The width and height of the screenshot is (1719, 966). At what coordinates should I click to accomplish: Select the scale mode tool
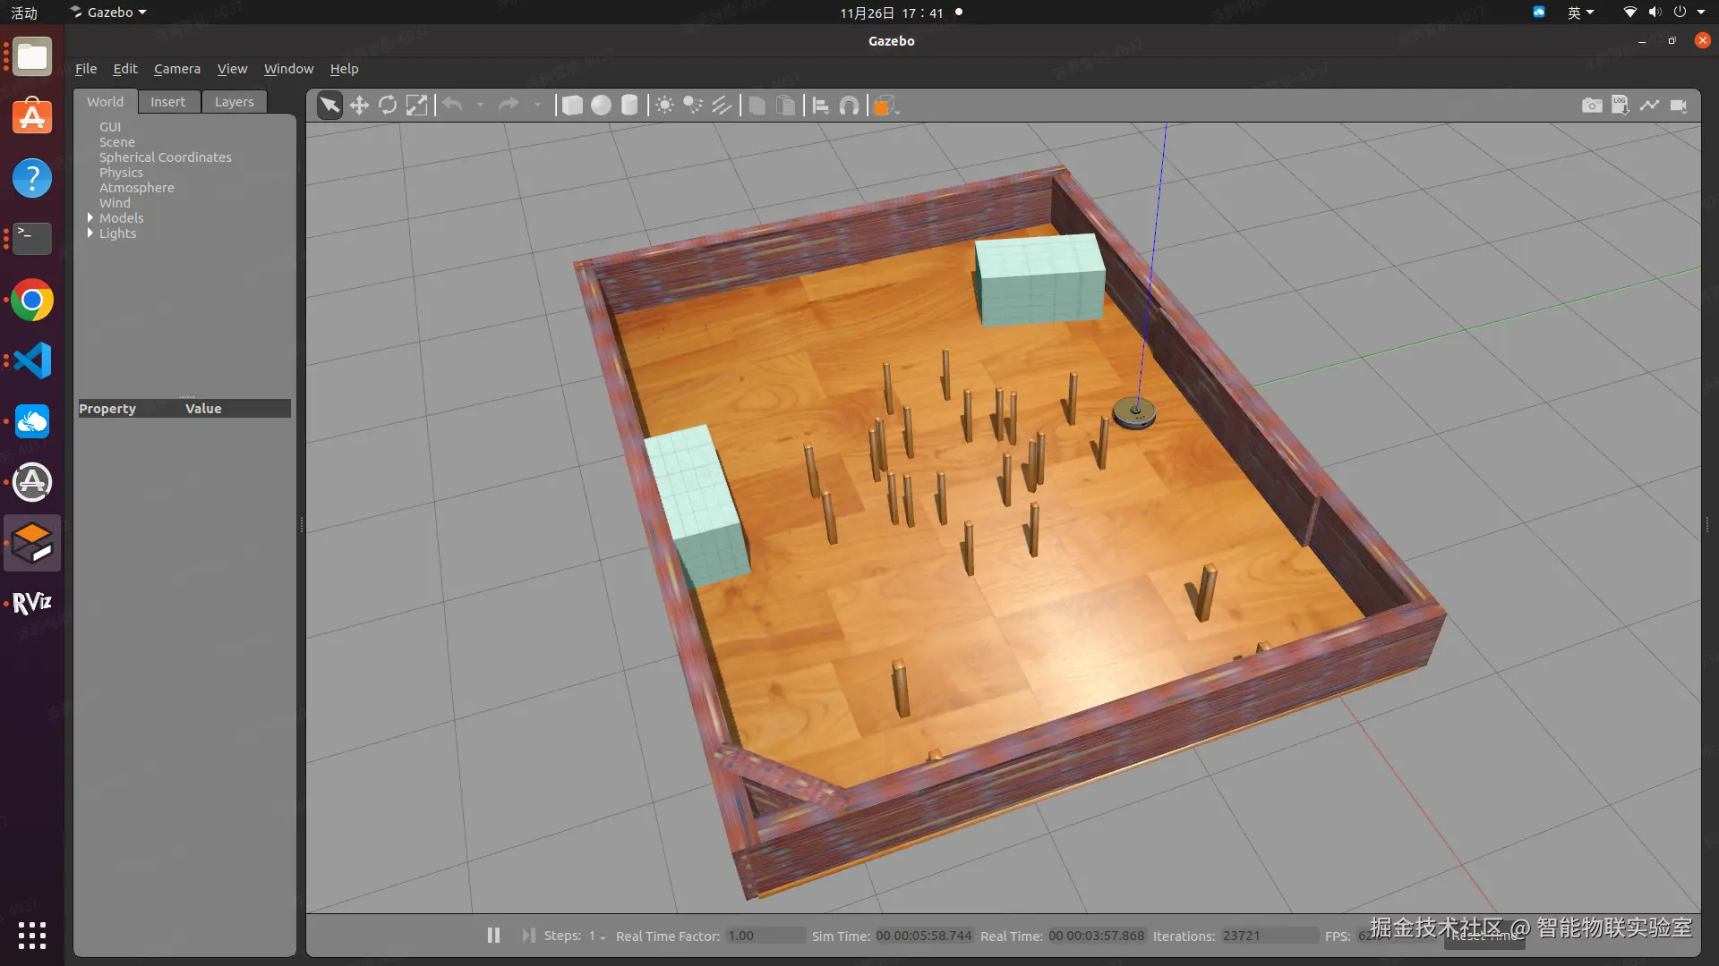tap(416, 106)
